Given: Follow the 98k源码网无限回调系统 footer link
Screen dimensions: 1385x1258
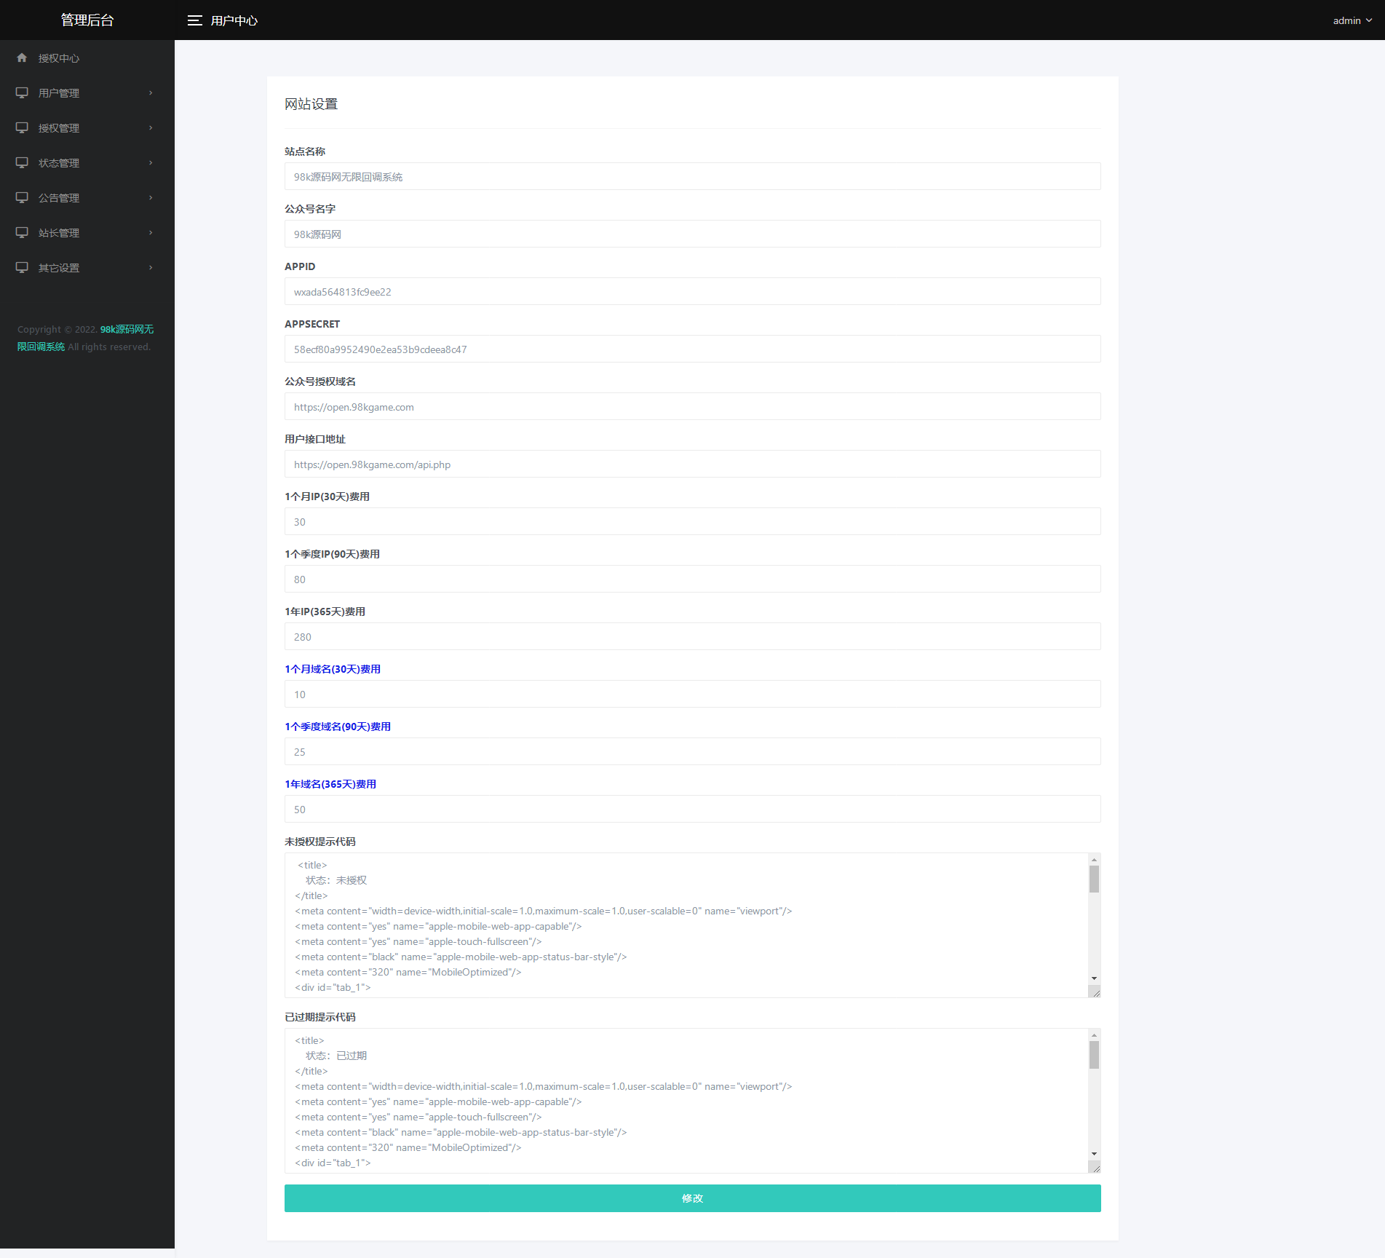Looking at the screenshot, I should coord(126,330).
